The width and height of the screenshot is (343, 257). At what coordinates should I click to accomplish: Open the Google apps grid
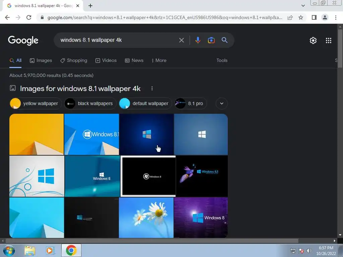pyautogui.click(x=329, y=40)
